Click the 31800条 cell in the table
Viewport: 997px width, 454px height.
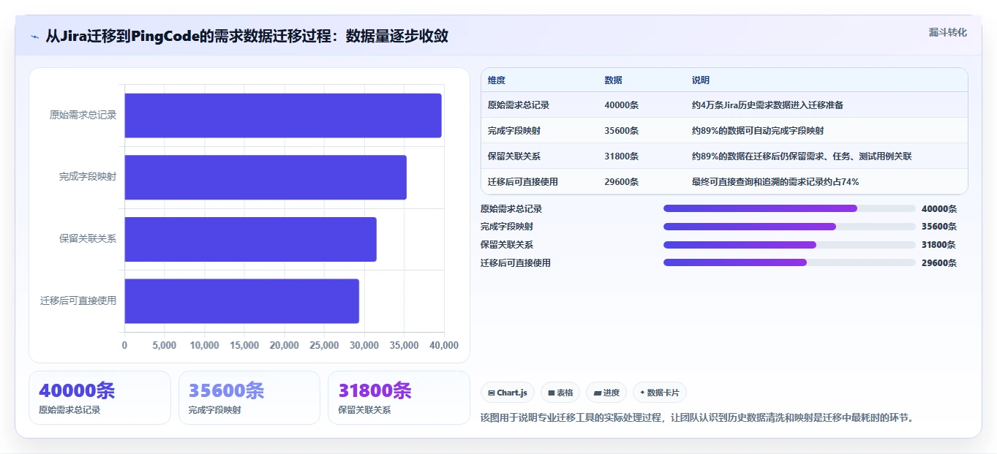[622, 156]
